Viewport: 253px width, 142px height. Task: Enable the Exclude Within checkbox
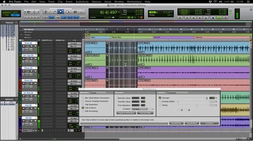click(160, 101)
